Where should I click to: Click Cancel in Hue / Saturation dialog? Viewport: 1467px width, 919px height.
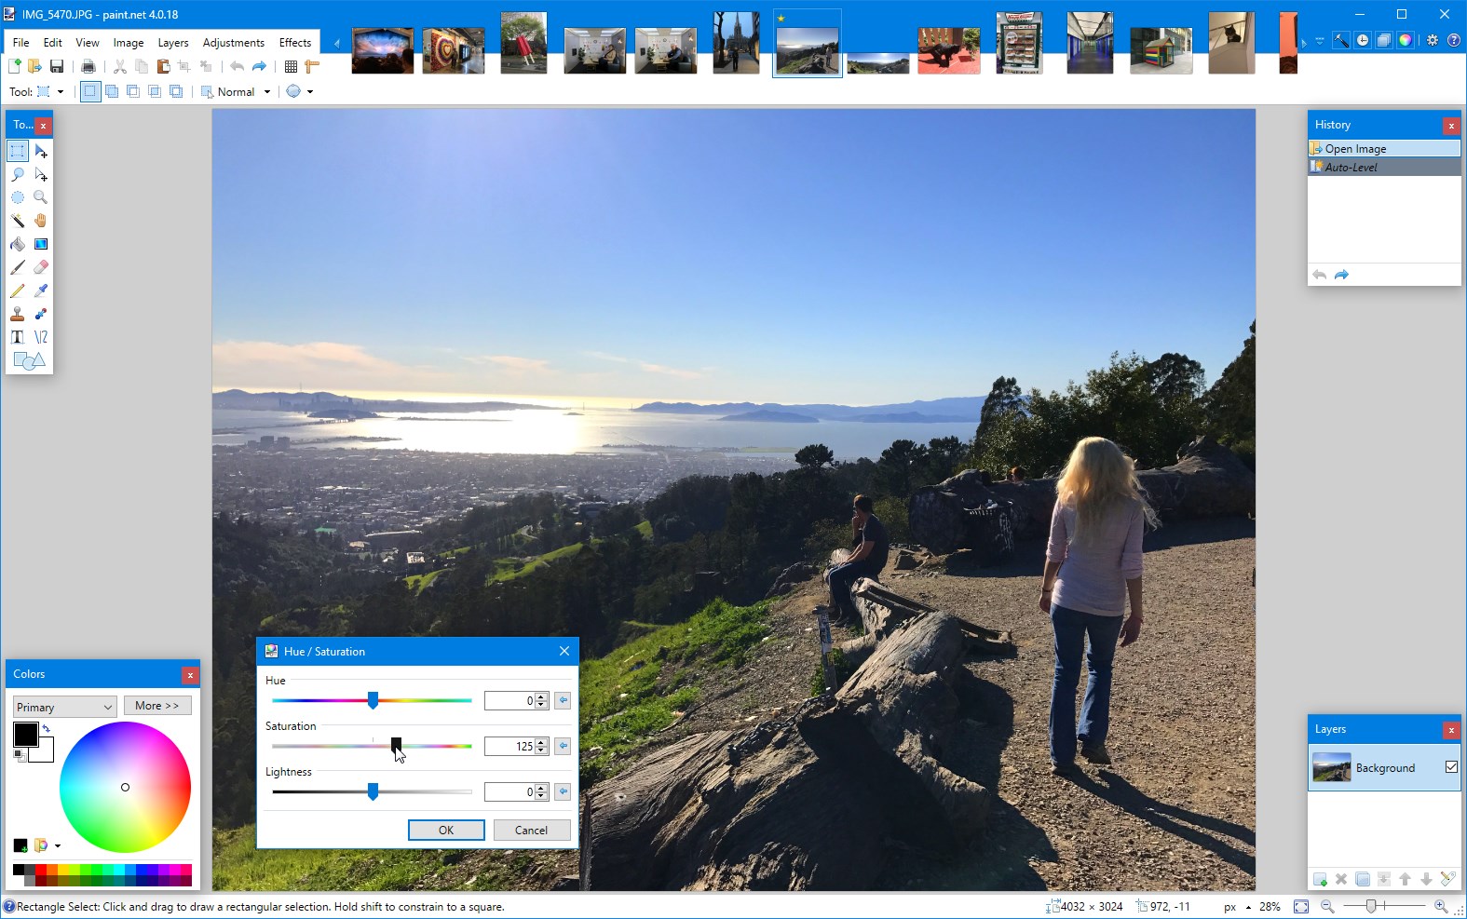531,830
